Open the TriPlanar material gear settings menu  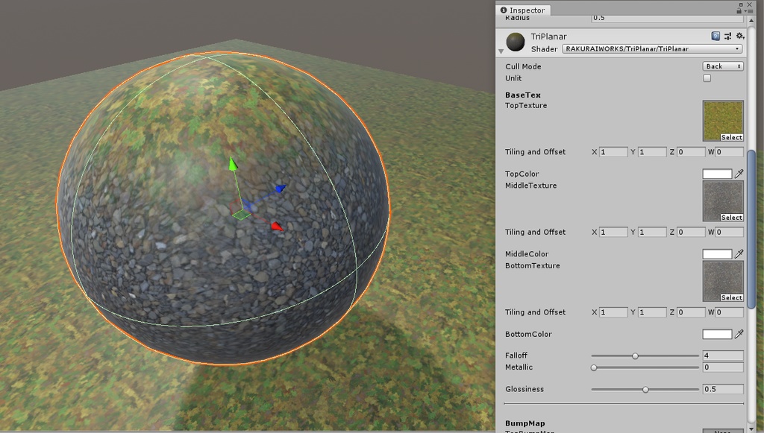[740, 36]
